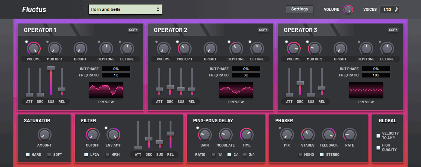This screenshot has height=167, width=421.
Task: Select the Soft saturator mode
Action: tap(49, 154)
